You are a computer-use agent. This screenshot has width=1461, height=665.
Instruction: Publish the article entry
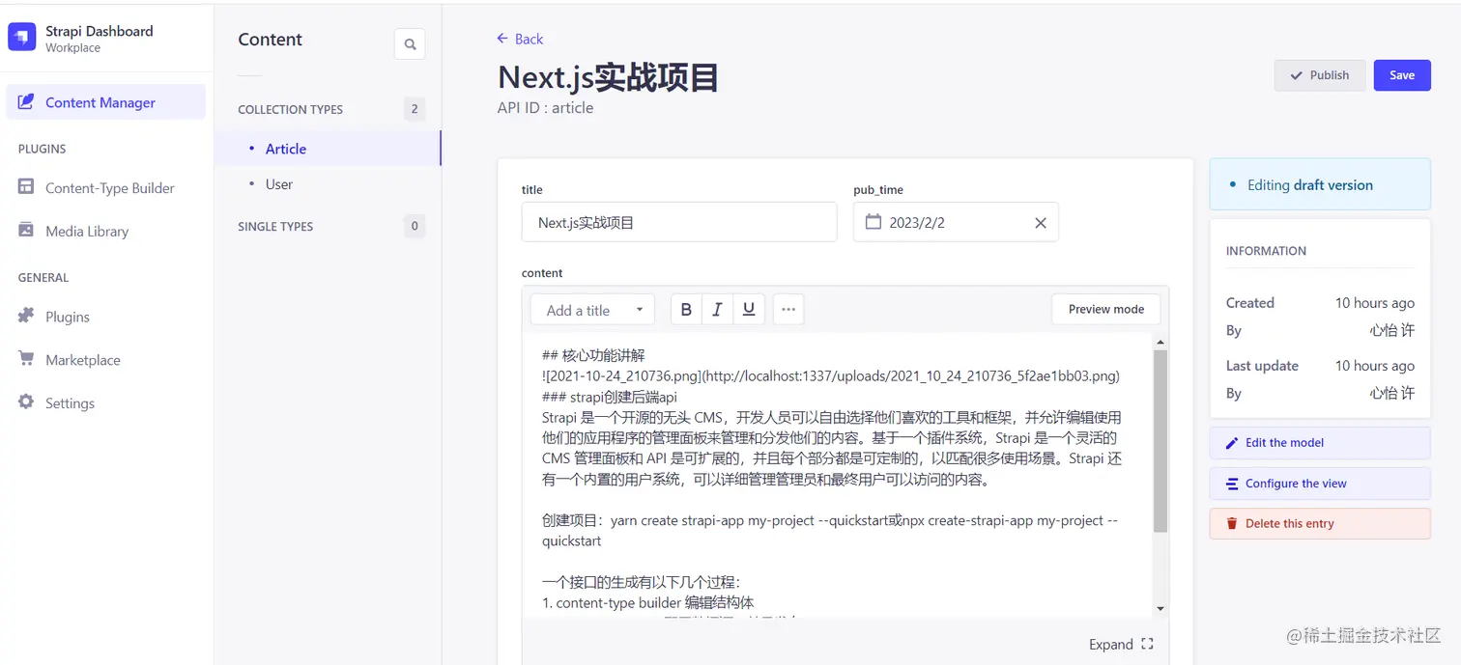1320,75
